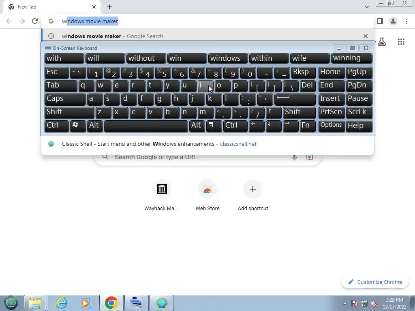415x311 pixels.
Task: Click the space bar key
Action: 146,126
